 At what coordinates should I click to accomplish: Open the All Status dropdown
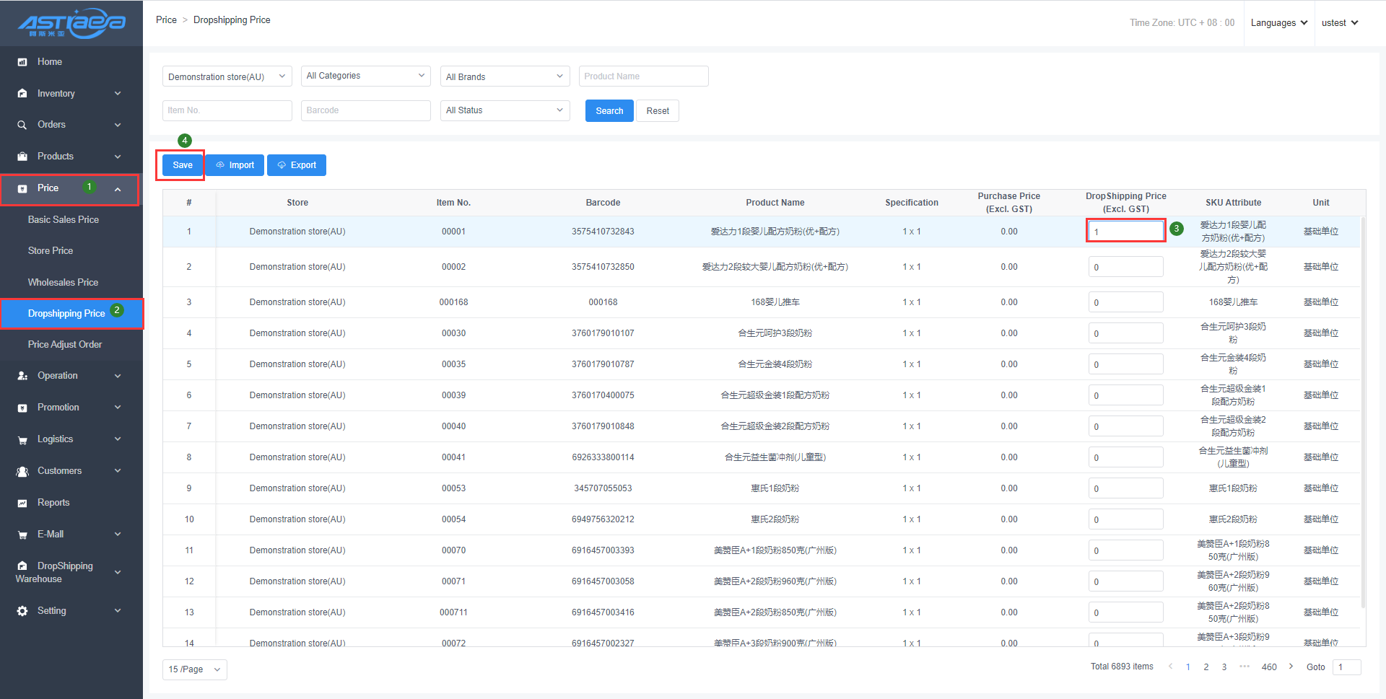point(505,110)
